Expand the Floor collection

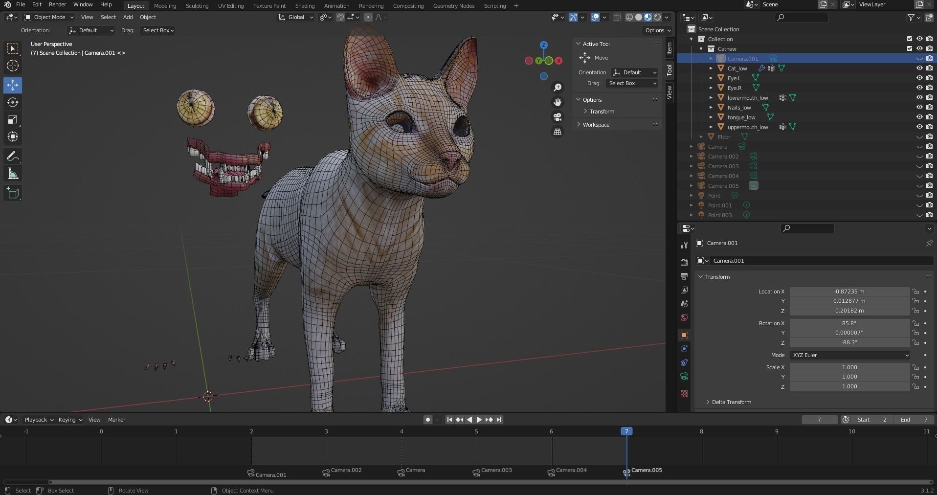[701, 137]
